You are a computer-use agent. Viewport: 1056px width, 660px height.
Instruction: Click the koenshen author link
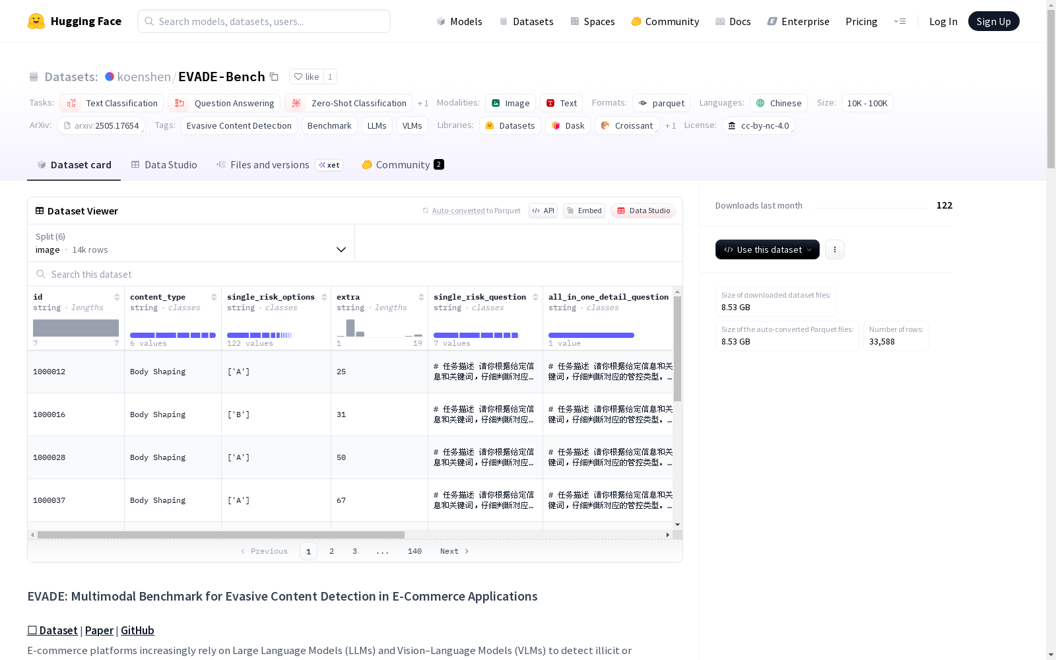144,77
